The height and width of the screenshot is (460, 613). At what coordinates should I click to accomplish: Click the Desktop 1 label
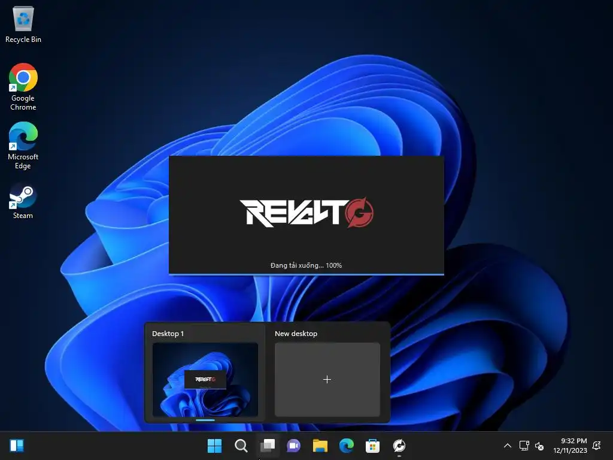pos(168,334)
